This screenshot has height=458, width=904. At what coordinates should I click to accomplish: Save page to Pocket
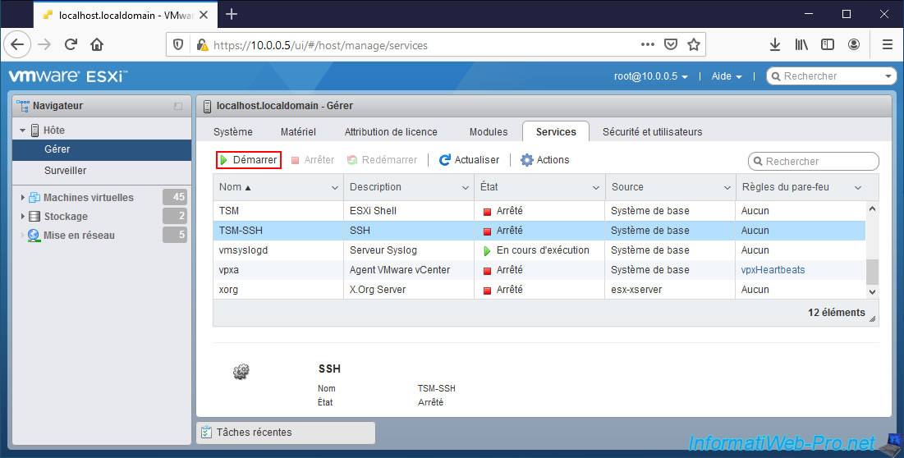(671, 44)
